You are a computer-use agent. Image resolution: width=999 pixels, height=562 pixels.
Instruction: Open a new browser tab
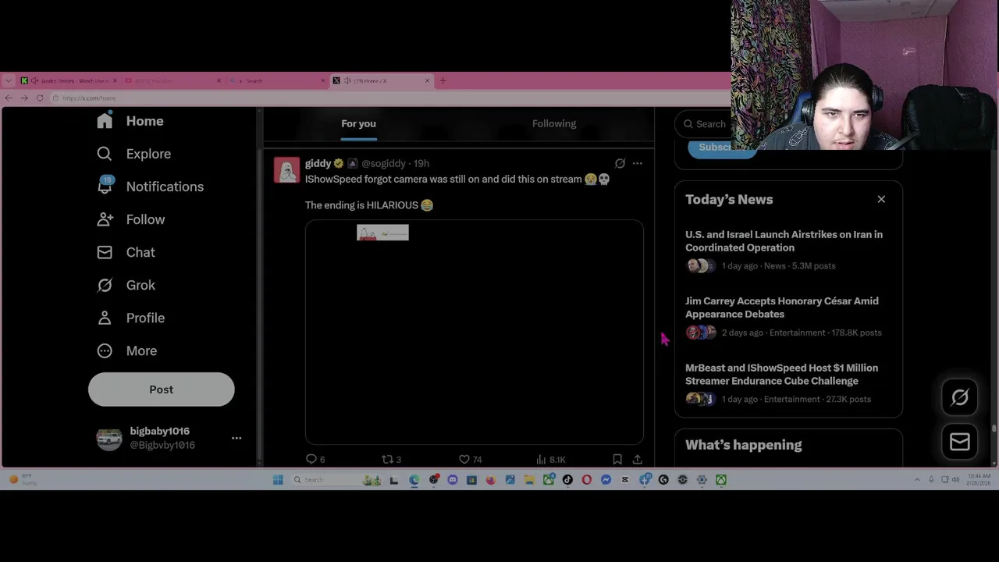coord(443,80)
